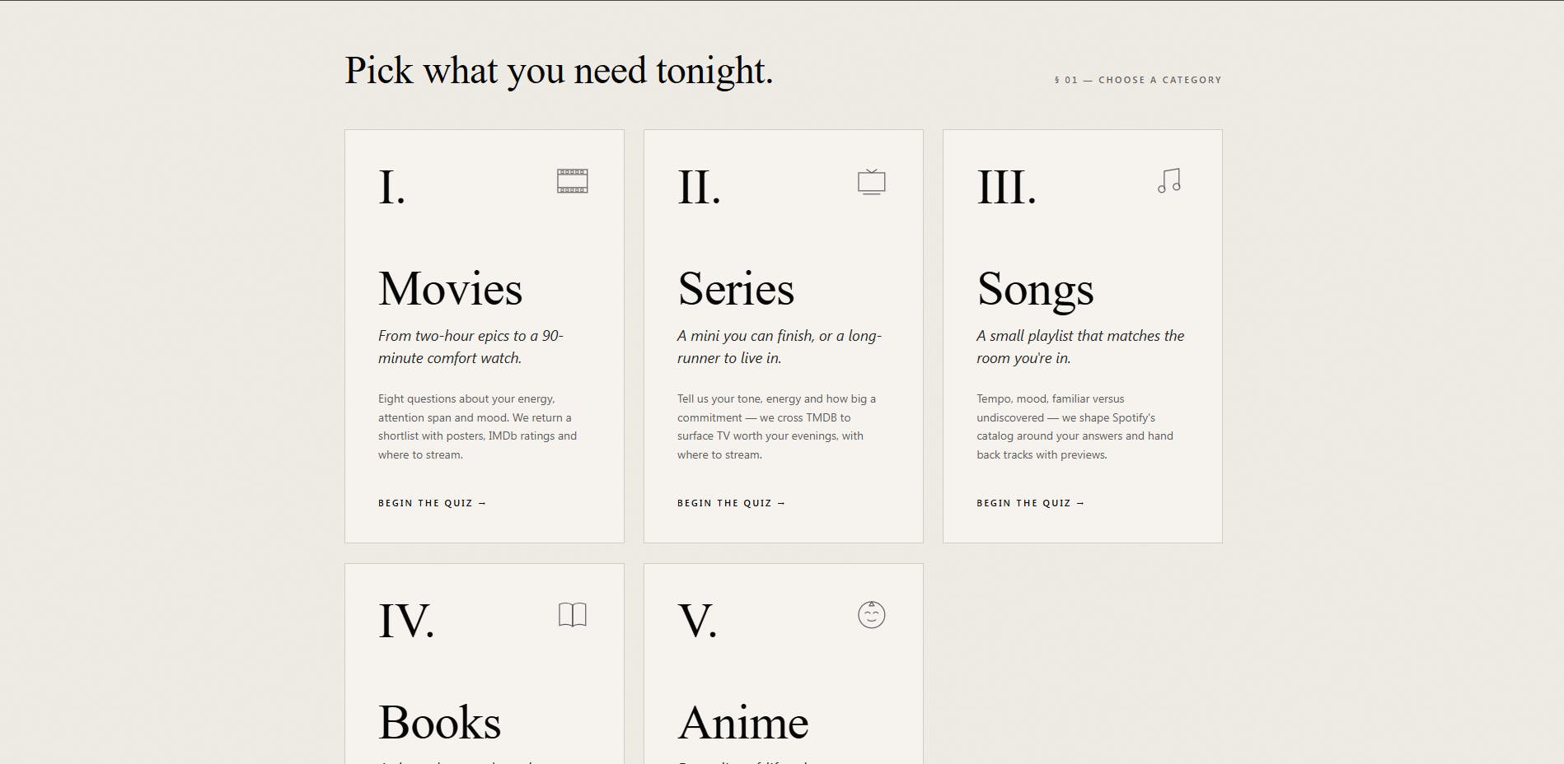Select the Songs category heading
Image resolution: width=1564 pixels, height=764 pixels.
point(1035,291)
